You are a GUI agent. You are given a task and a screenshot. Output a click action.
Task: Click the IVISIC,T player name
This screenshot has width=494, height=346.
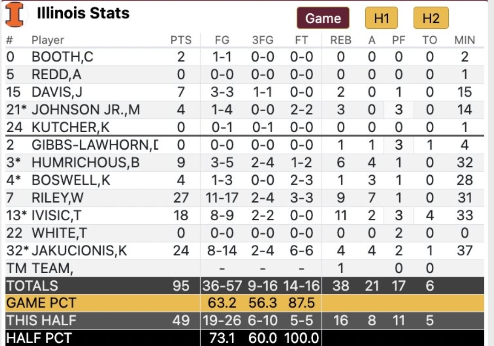(56, 216)
